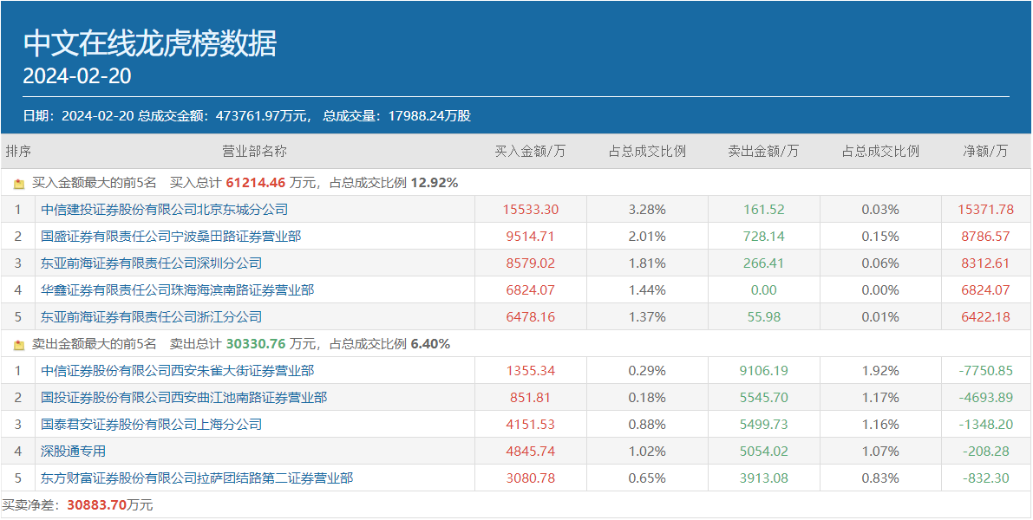Select sell amount 161.52
Viewport: 1033px width, 520px height.
763,210
